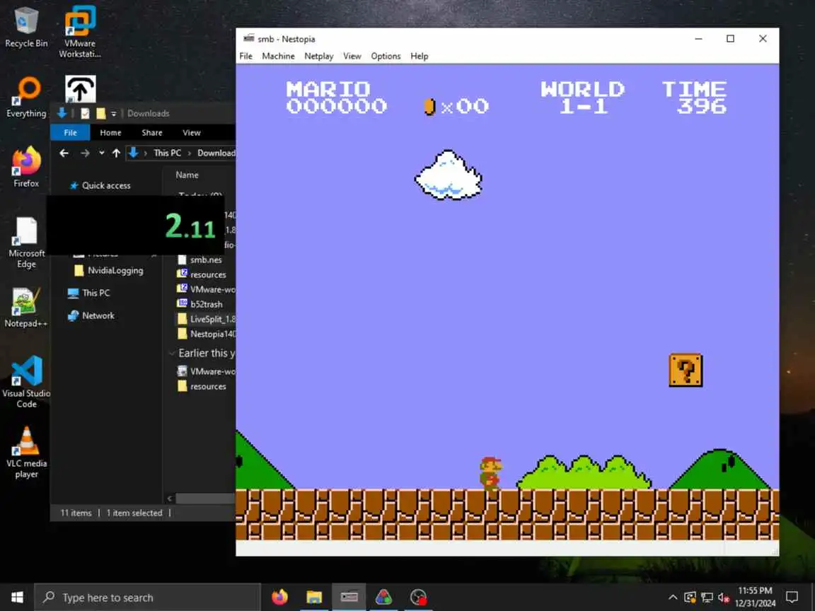The height and width of the screenshot is (611, 815).
Task: Open Firefox from the taskbar
Action: pyautogui.click(x=279, y=598)
